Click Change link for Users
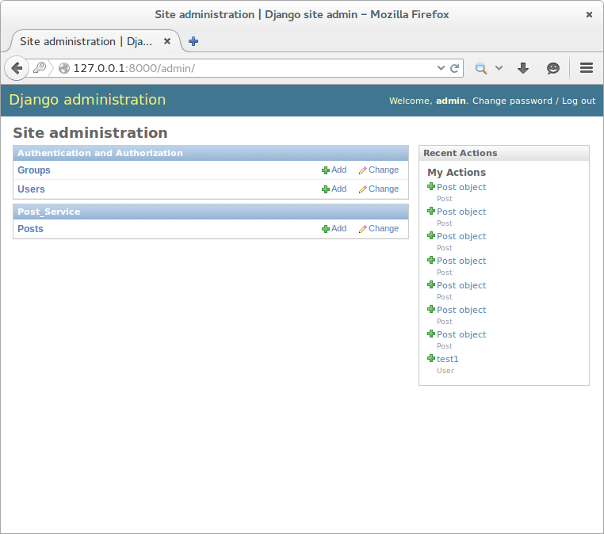 pos(384,189)
